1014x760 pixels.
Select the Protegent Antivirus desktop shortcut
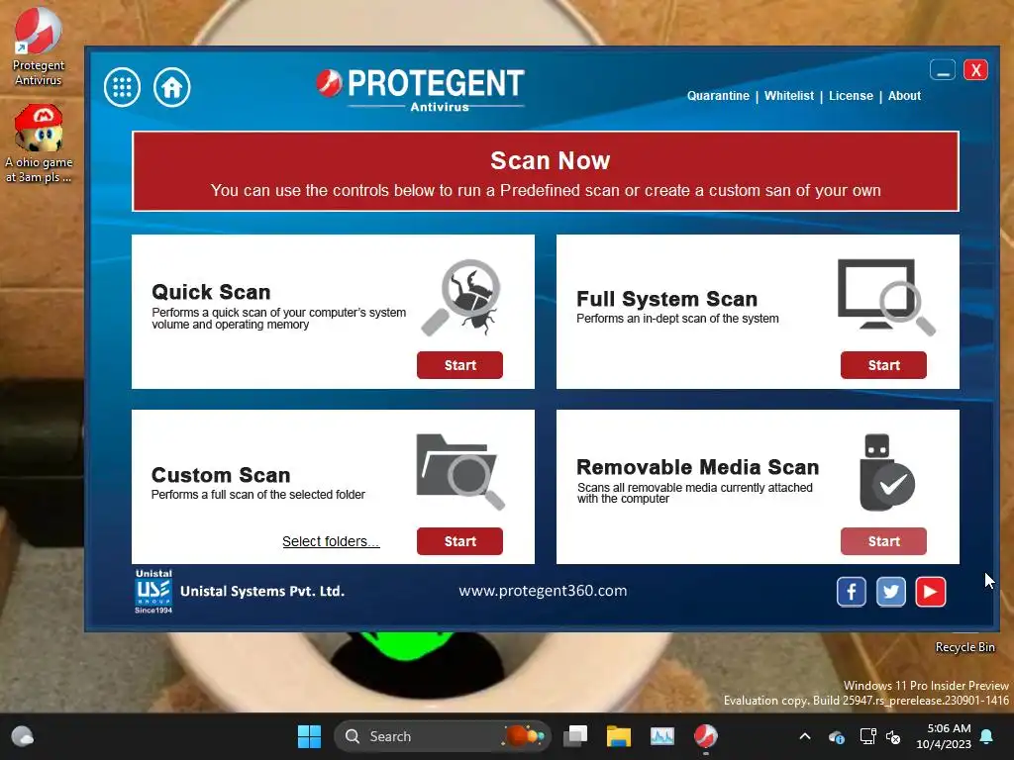point(39,47)
